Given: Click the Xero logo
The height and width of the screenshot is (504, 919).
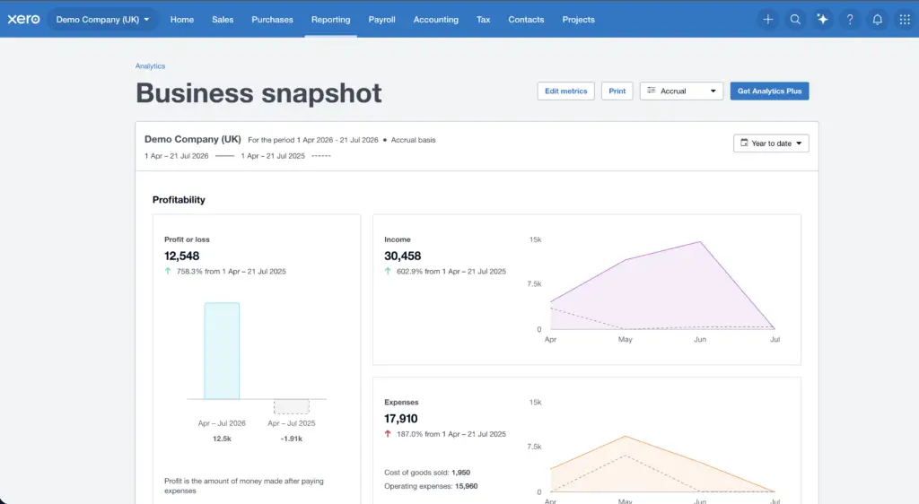Looking at the screenshot, I should click(x=23, y=20).
